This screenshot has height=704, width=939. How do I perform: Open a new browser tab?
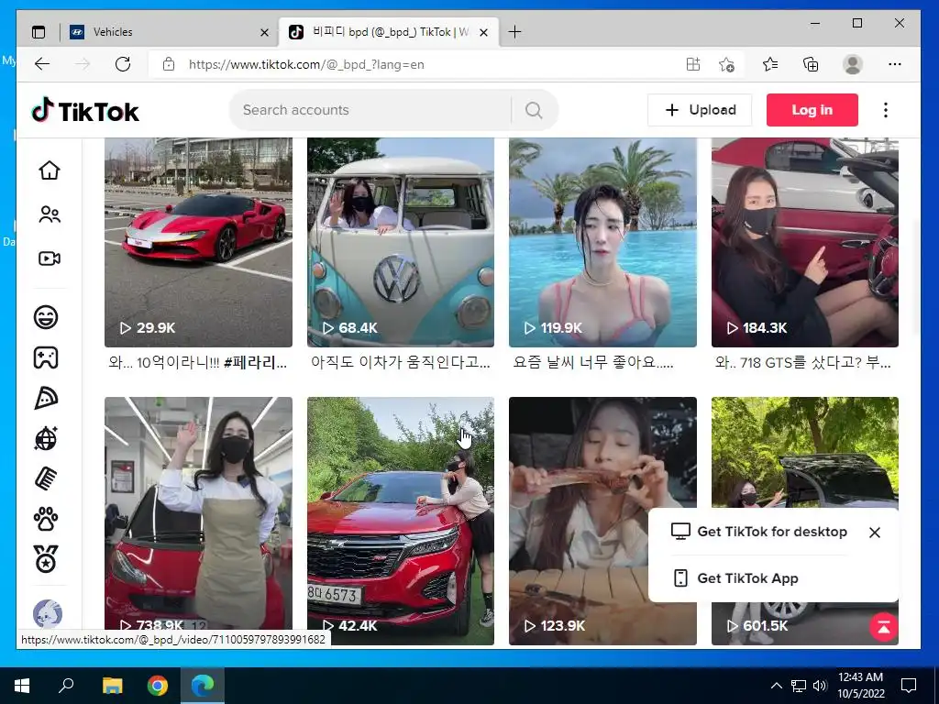(x=514, y=32)
